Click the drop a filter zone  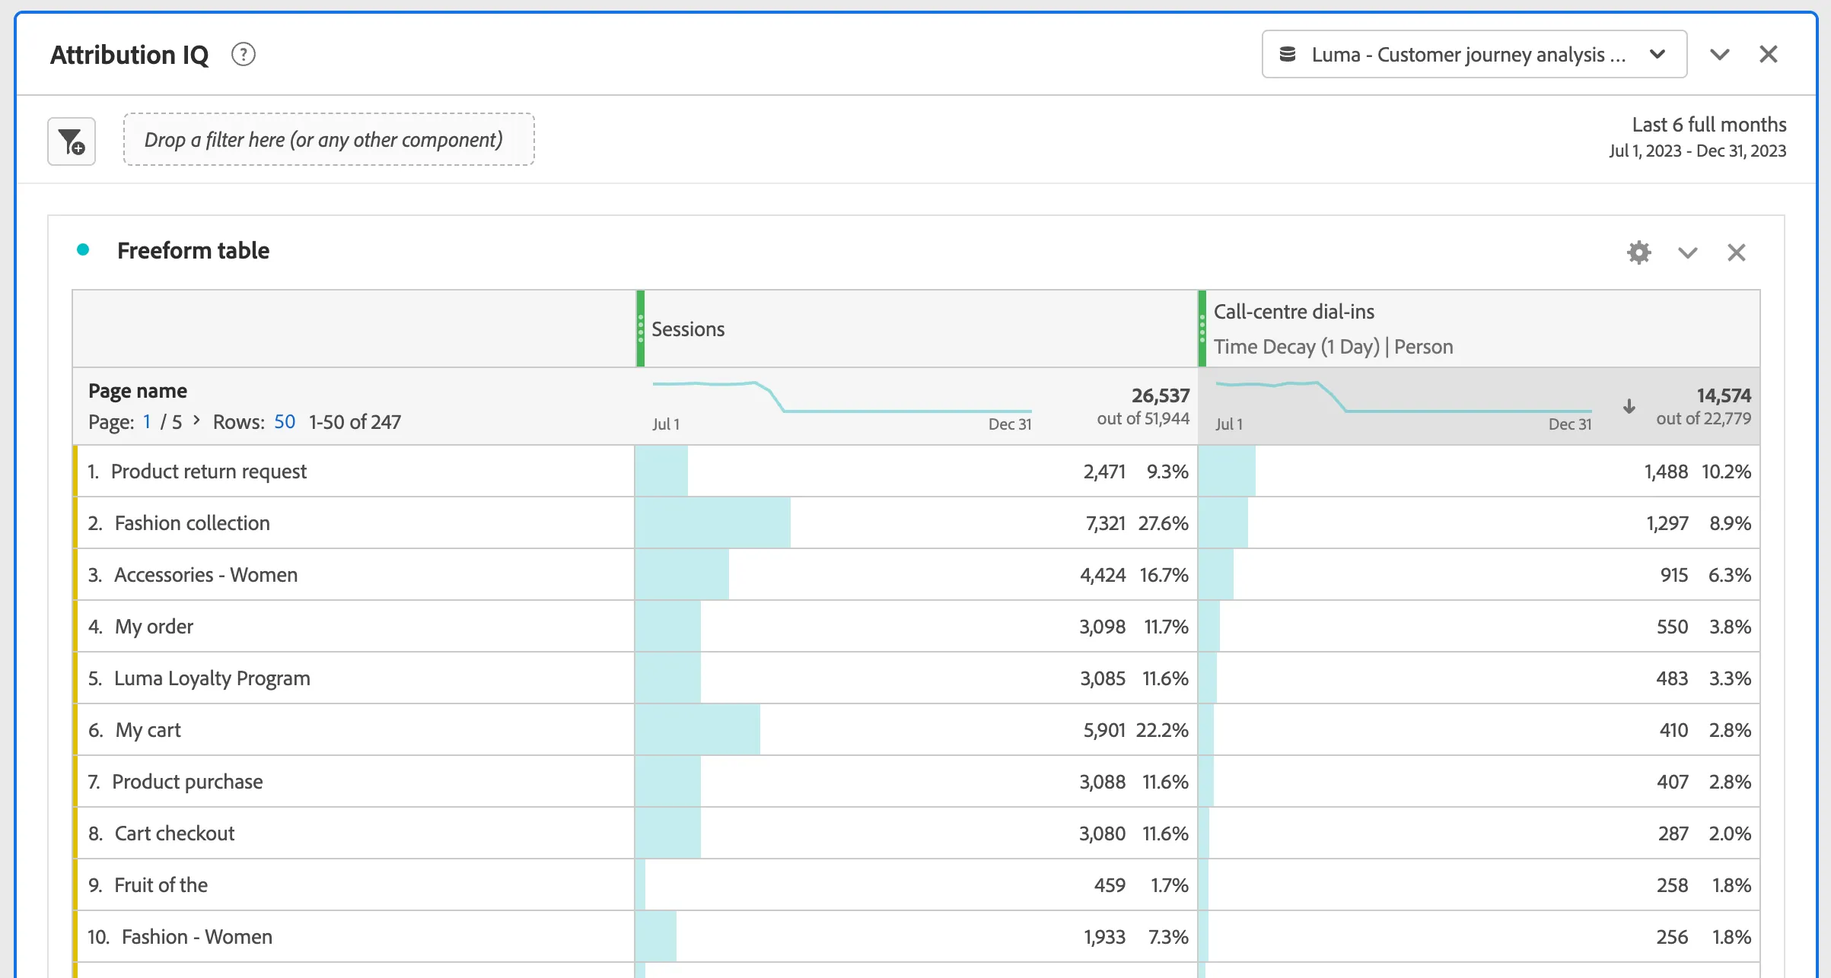tap(329, 139)
